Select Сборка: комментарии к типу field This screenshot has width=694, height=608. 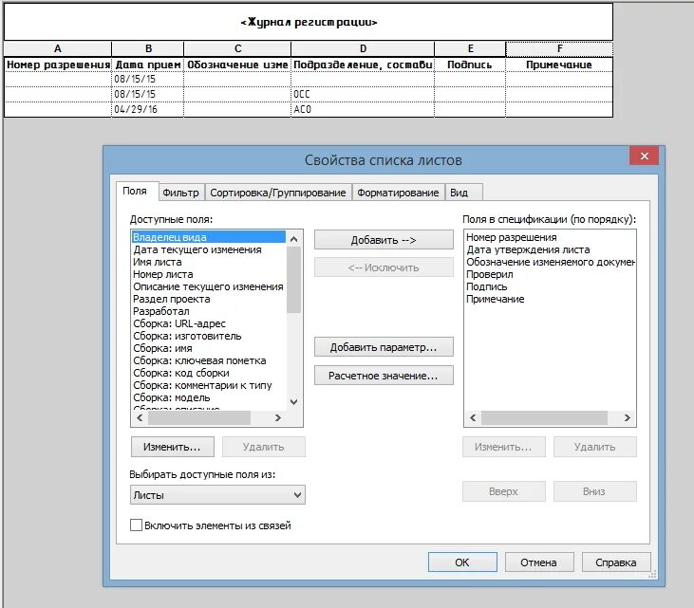coord(209,386)
